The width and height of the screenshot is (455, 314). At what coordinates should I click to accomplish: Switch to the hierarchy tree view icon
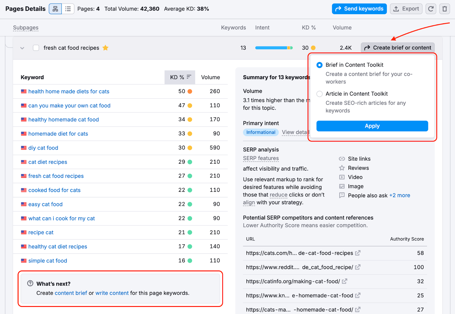click(x=55, y=9)
